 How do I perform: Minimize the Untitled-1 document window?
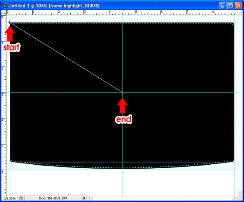coord(223,6)
